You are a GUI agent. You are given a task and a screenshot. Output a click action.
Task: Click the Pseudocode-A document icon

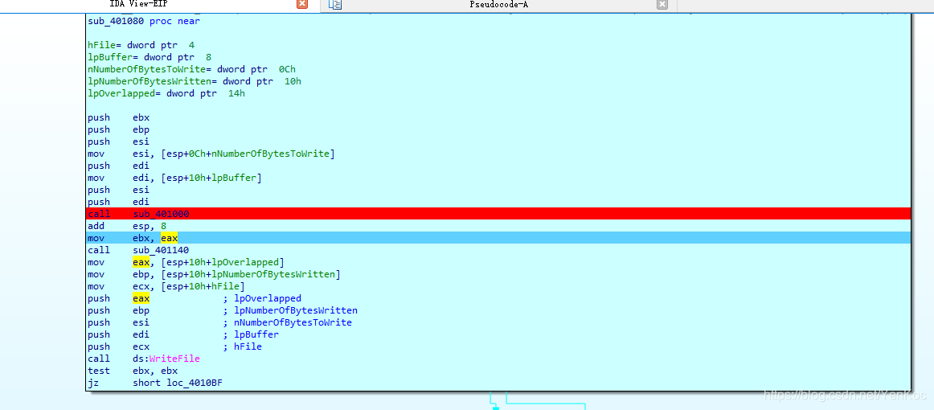coord(335,4)
